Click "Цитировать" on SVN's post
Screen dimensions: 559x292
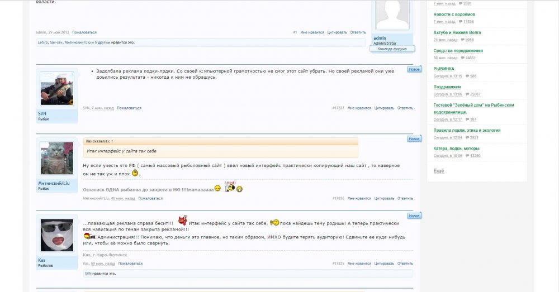[x=384, y=108]
